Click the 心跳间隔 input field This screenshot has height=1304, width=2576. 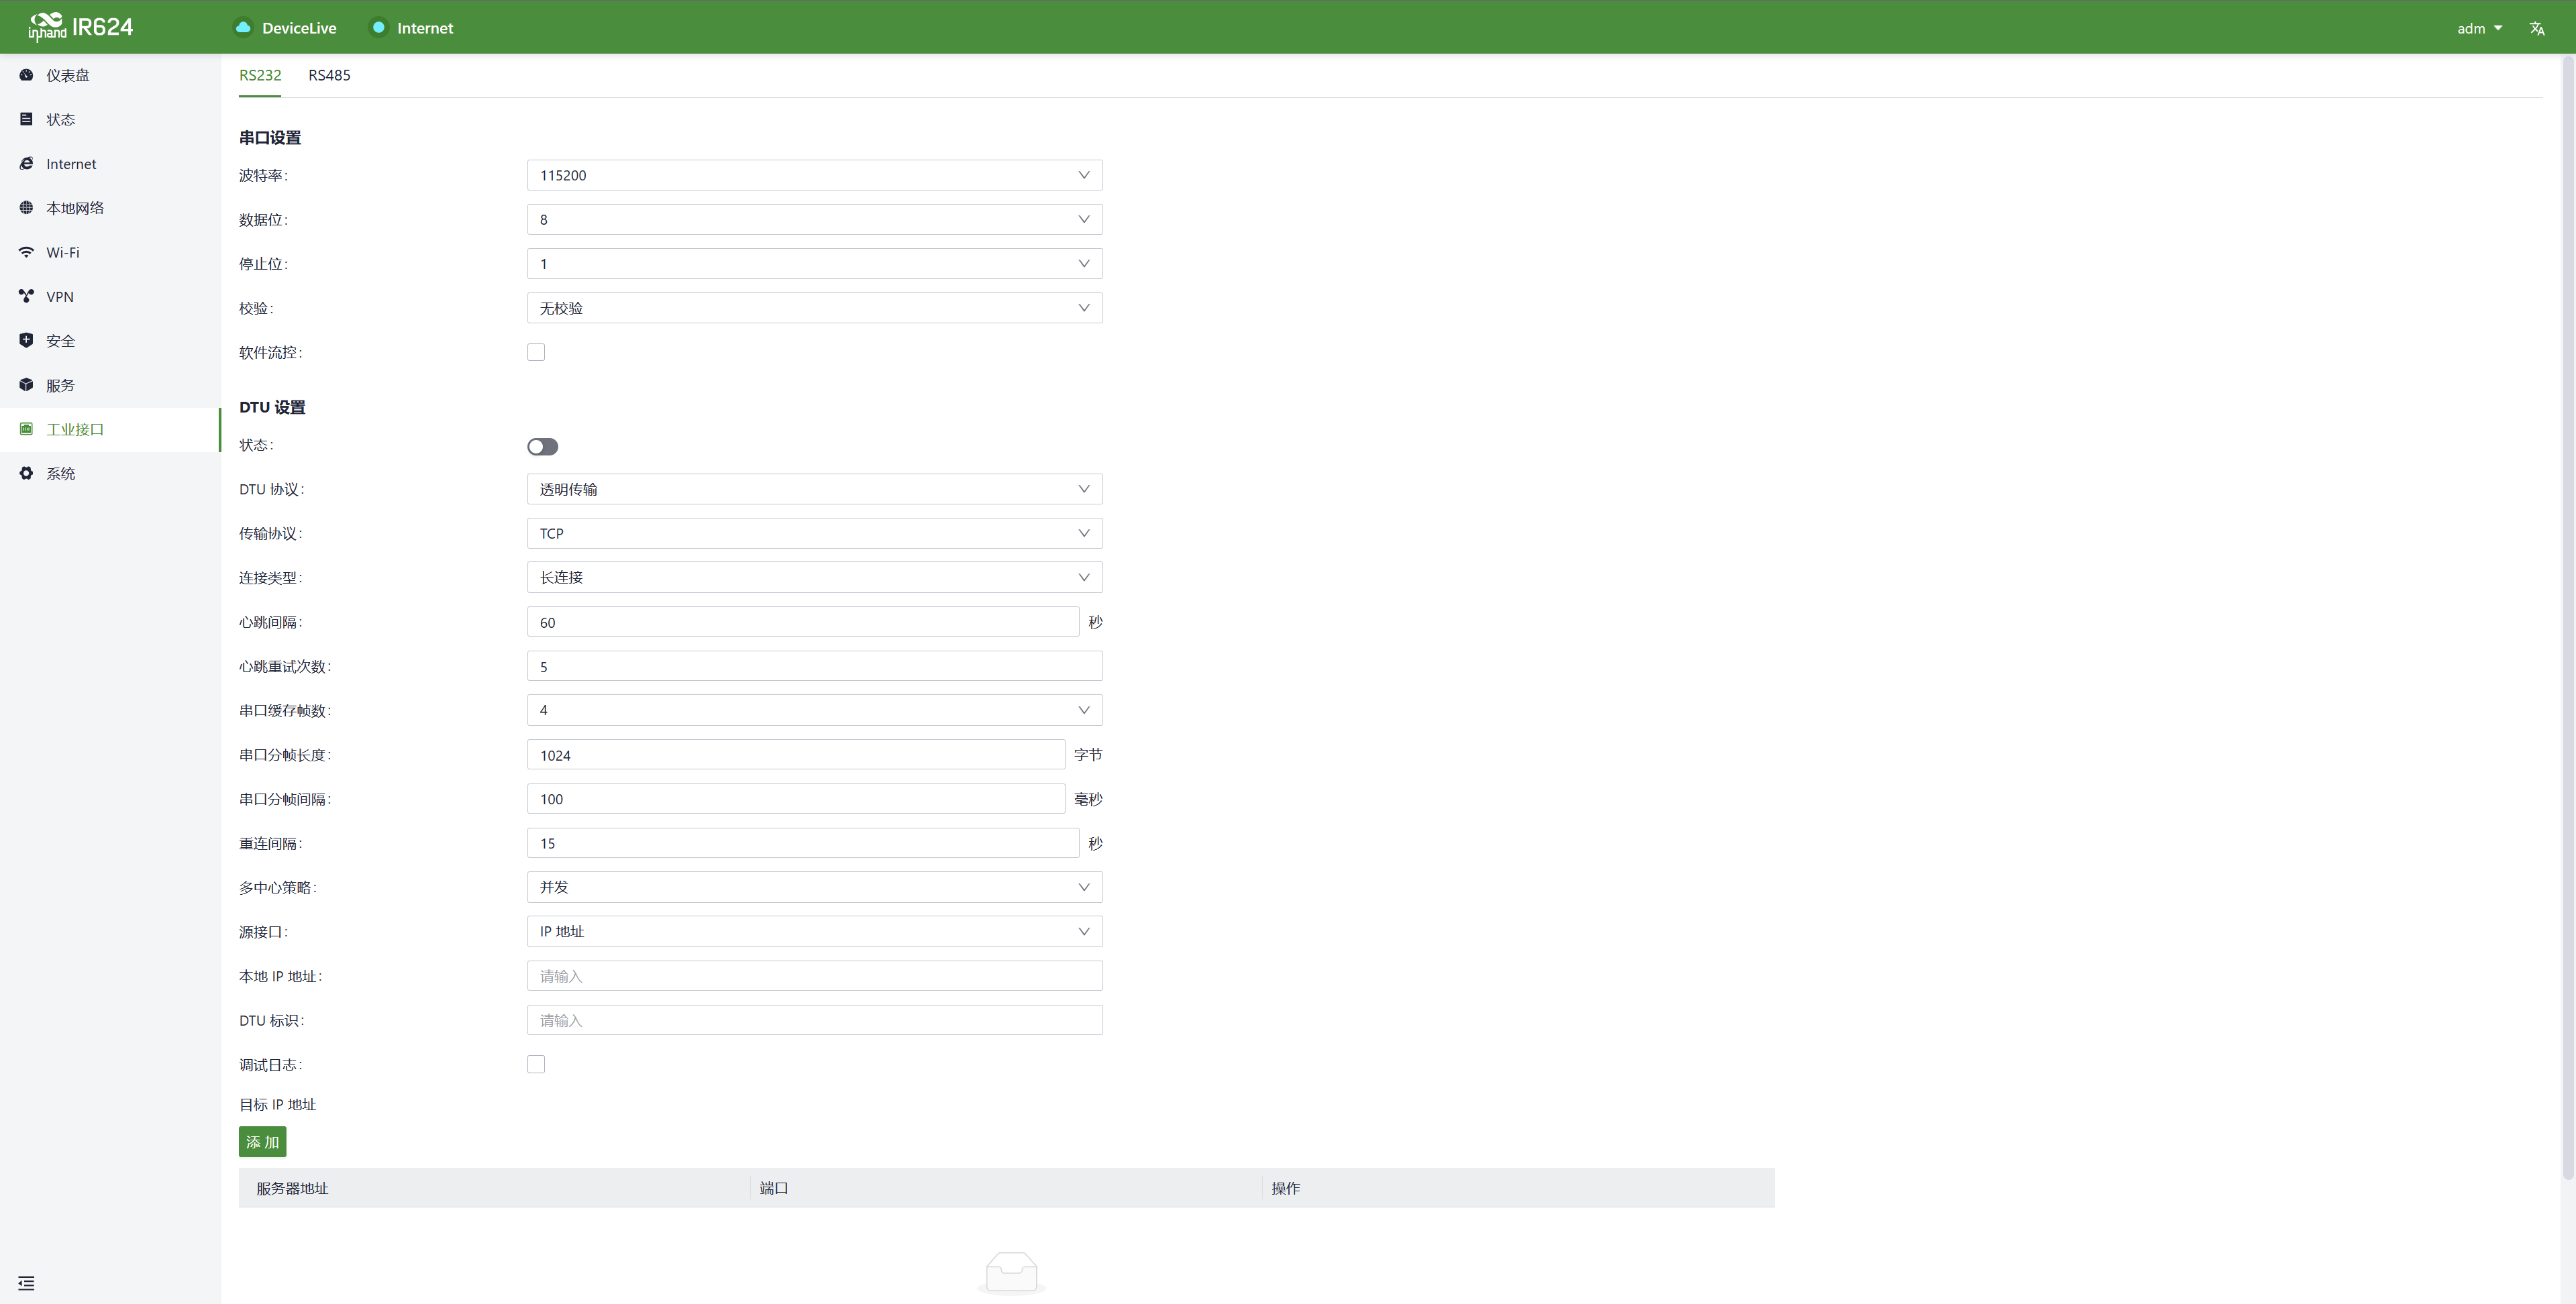coord(802,622)
